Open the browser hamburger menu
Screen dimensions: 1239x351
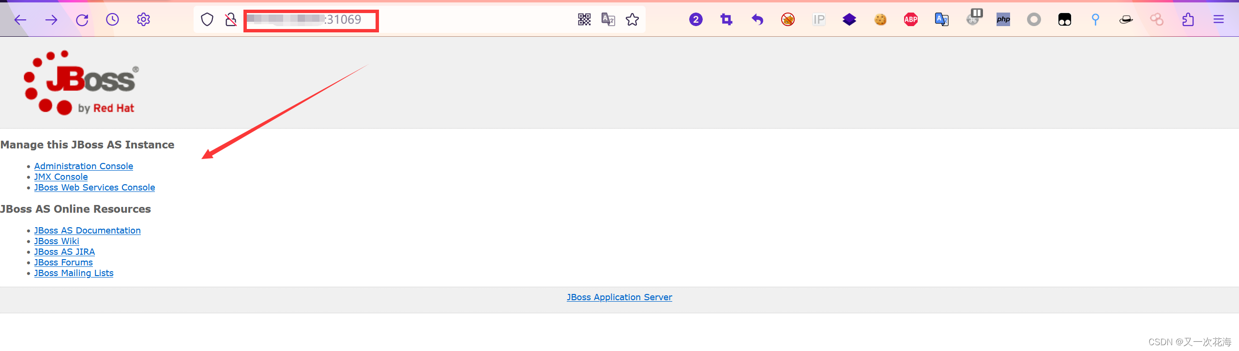click(x=1219, y=19)
